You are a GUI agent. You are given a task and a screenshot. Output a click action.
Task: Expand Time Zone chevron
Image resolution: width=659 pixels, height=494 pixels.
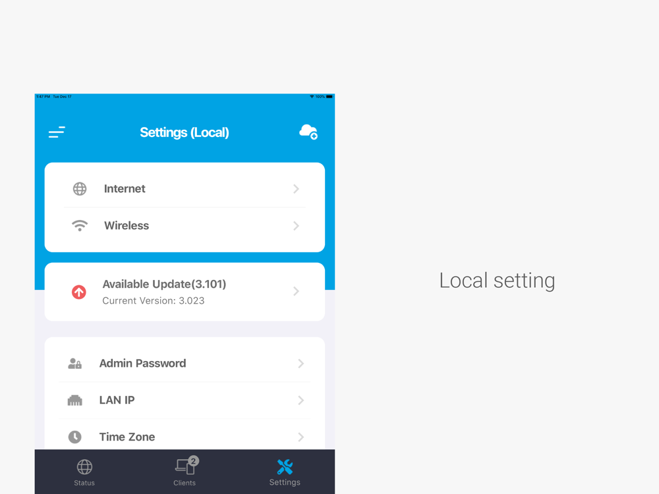(301, 437)
